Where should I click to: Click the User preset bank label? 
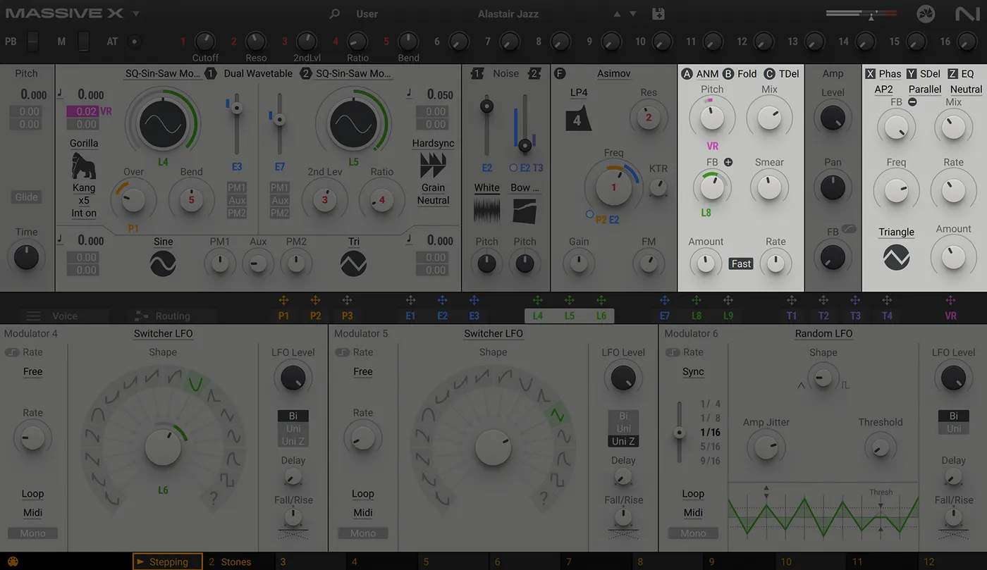point(367,14)
